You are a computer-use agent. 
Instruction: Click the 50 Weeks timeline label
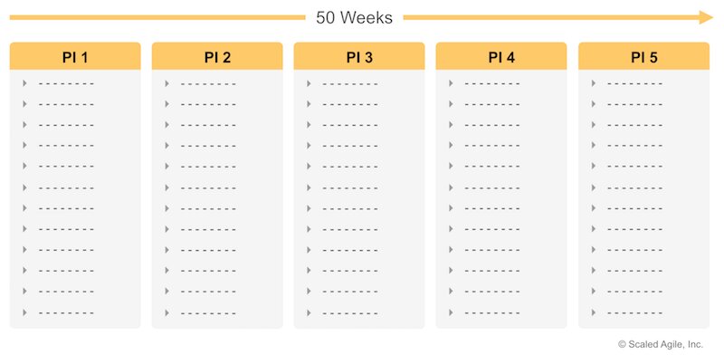click(x=354, y=17)
